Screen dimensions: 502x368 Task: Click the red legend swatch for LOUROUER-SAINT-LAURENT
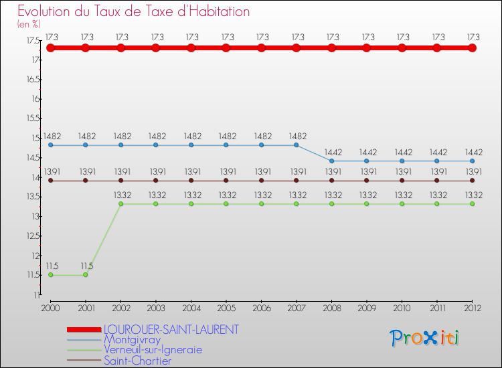click(x=84, y=330)
